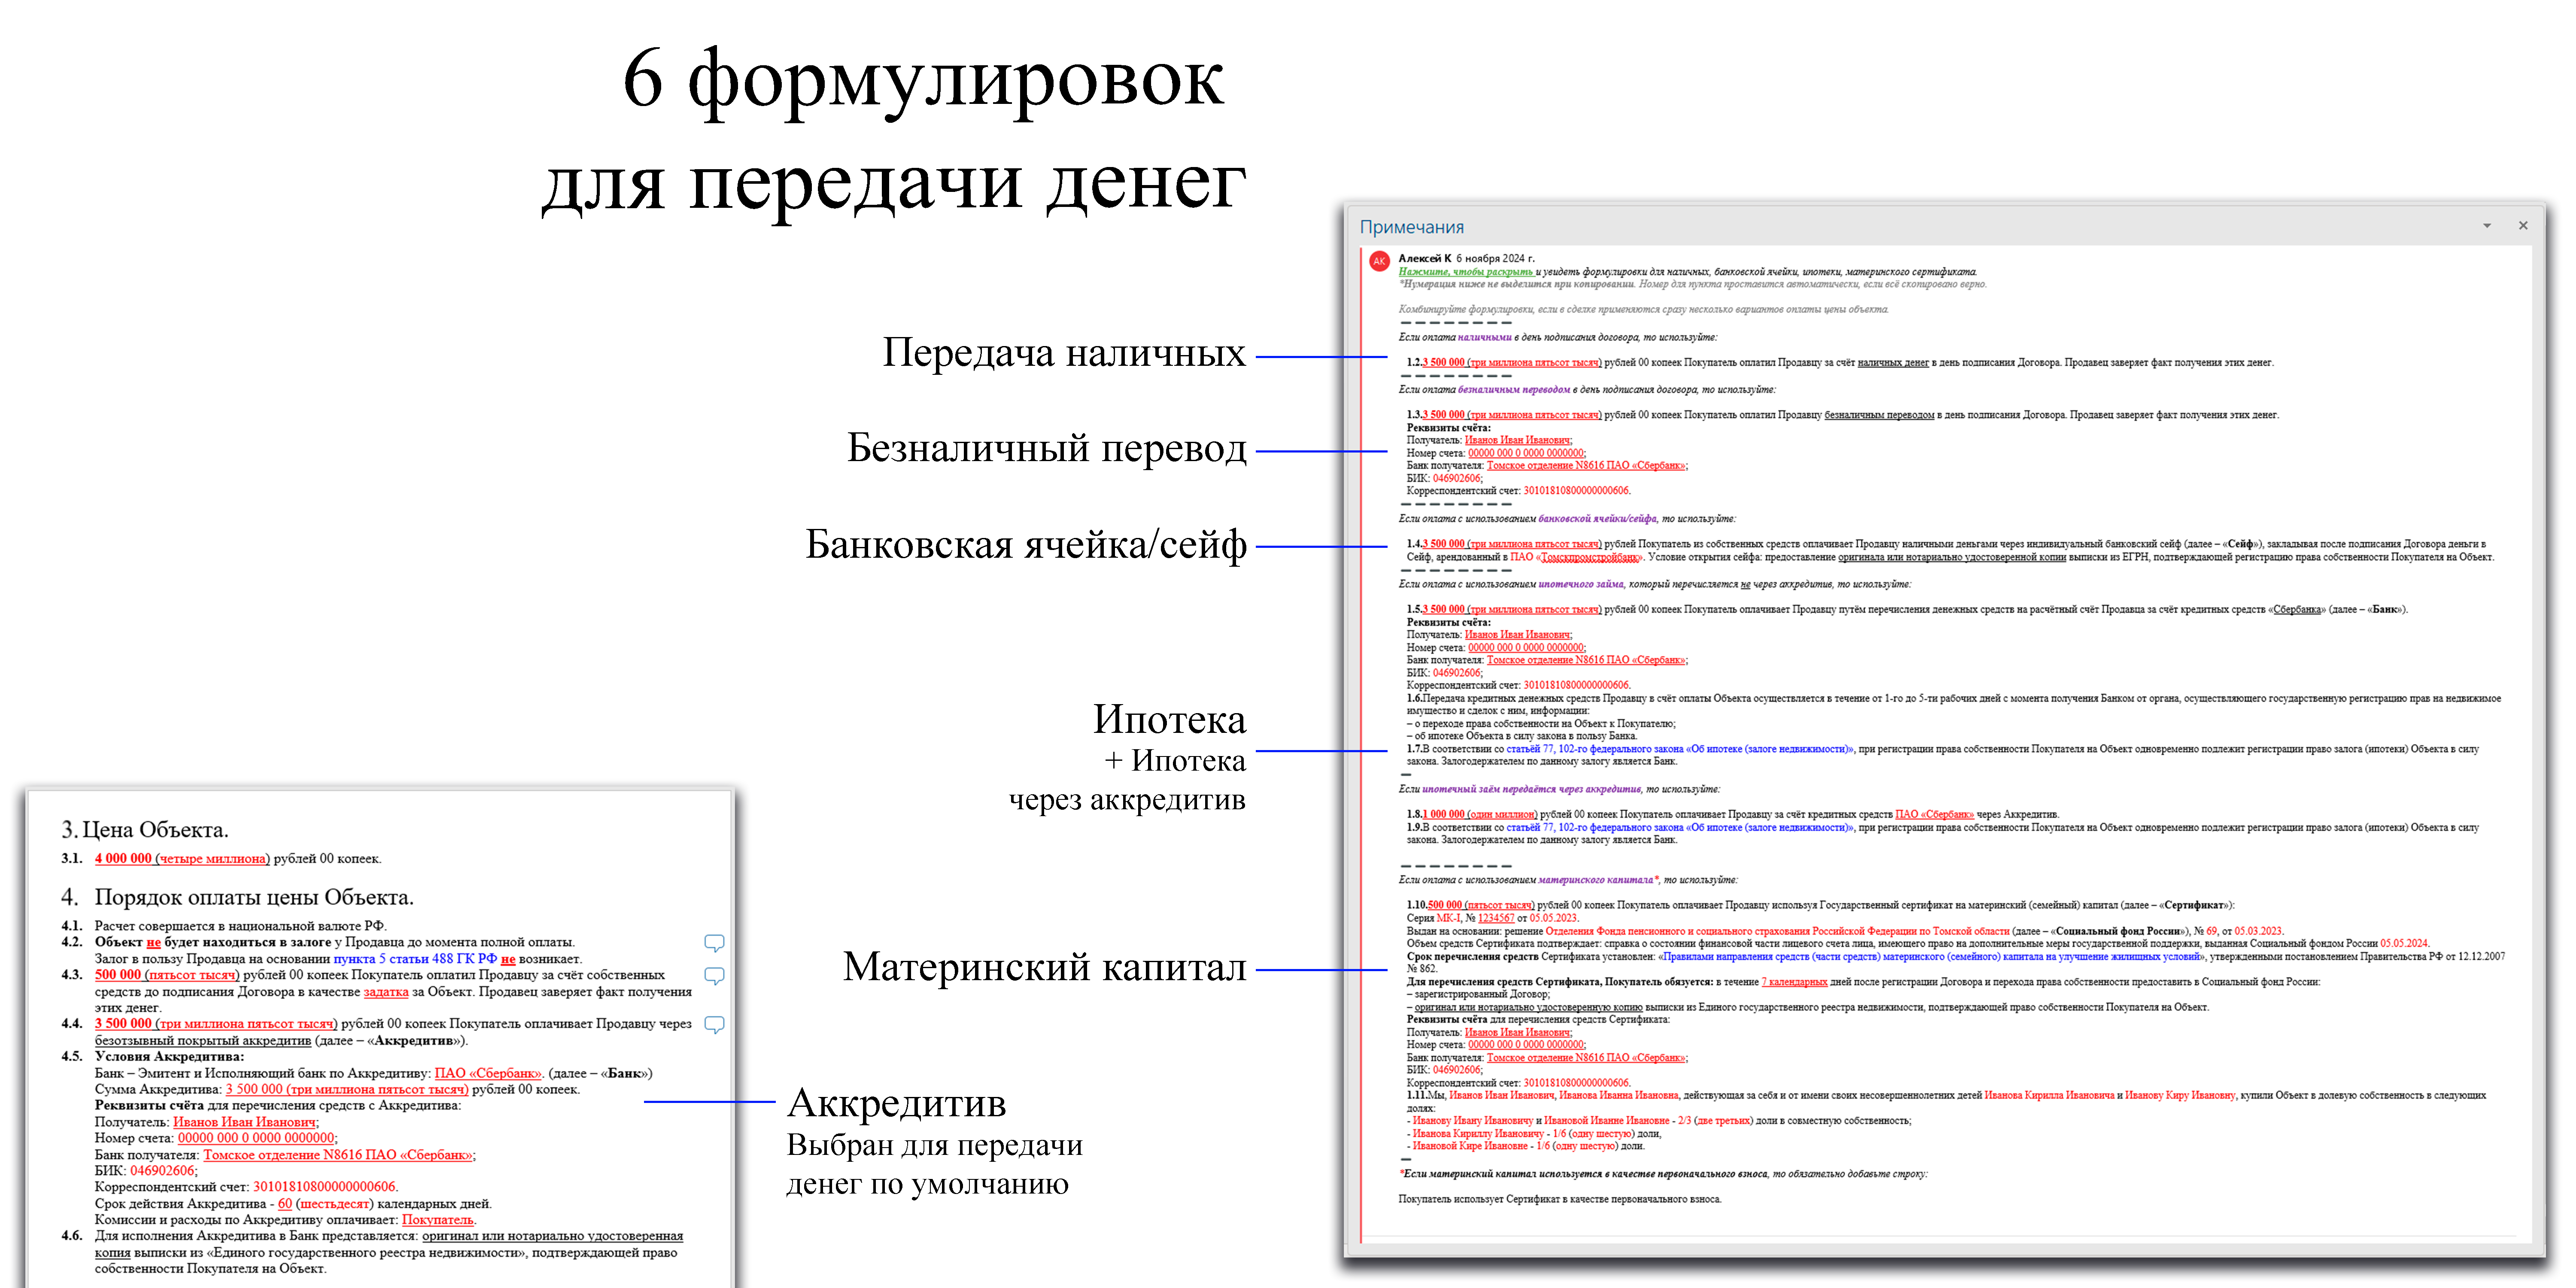Image resolution: width=2576 pixels, height=1288 pixels.
Task: Click 'ПАО «Сбербанк»' in comment clause 1.8
Action: pos(1934,815)
